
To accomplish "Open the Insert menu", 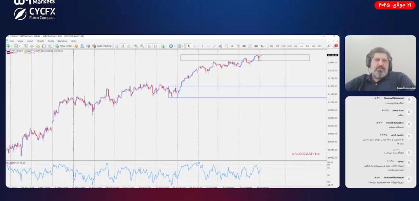I will 30,41.
